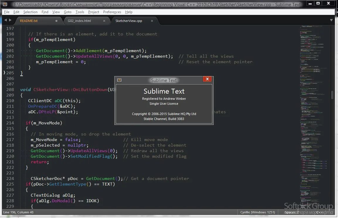
Task: Click the OnLButtonDown function name
Action: [x=90, y=90]
